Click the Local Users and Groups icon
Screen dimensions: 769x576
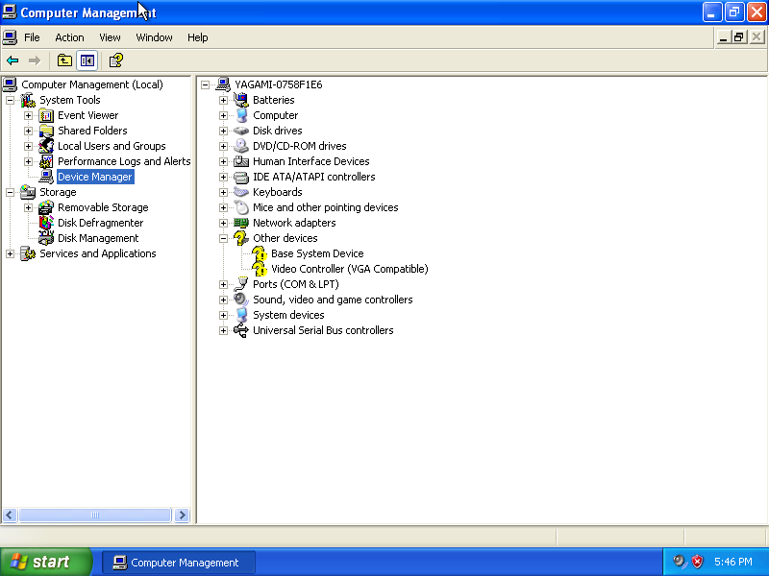[x=46, y=146]
